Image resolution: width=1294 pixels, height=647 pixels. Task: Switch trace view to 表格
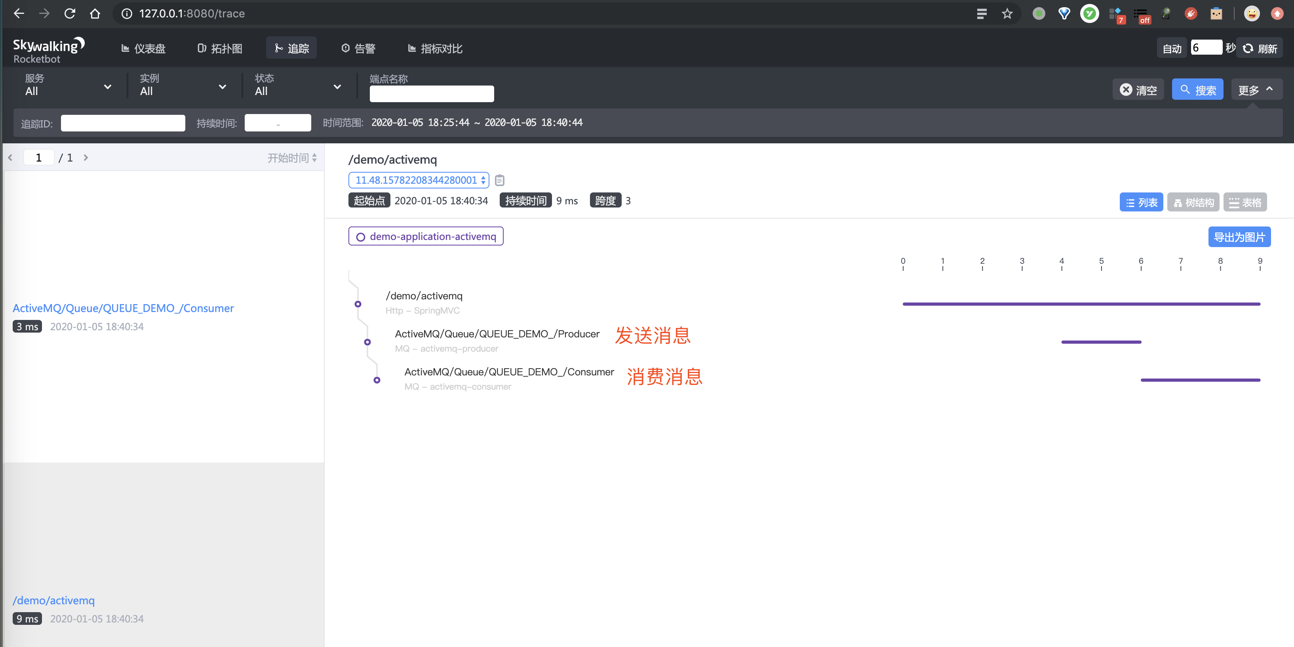point(1245,202)
